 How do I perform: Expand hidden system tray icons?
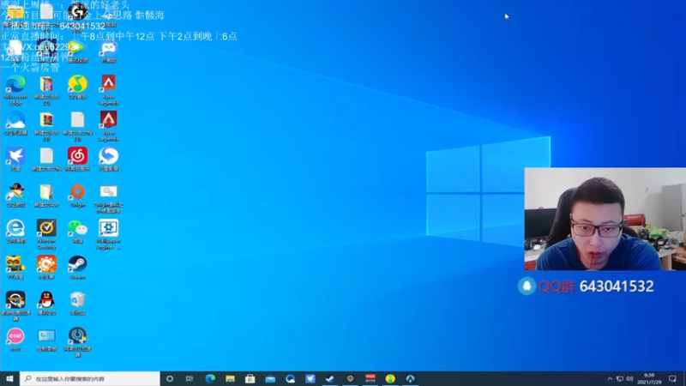coord(610,379)
